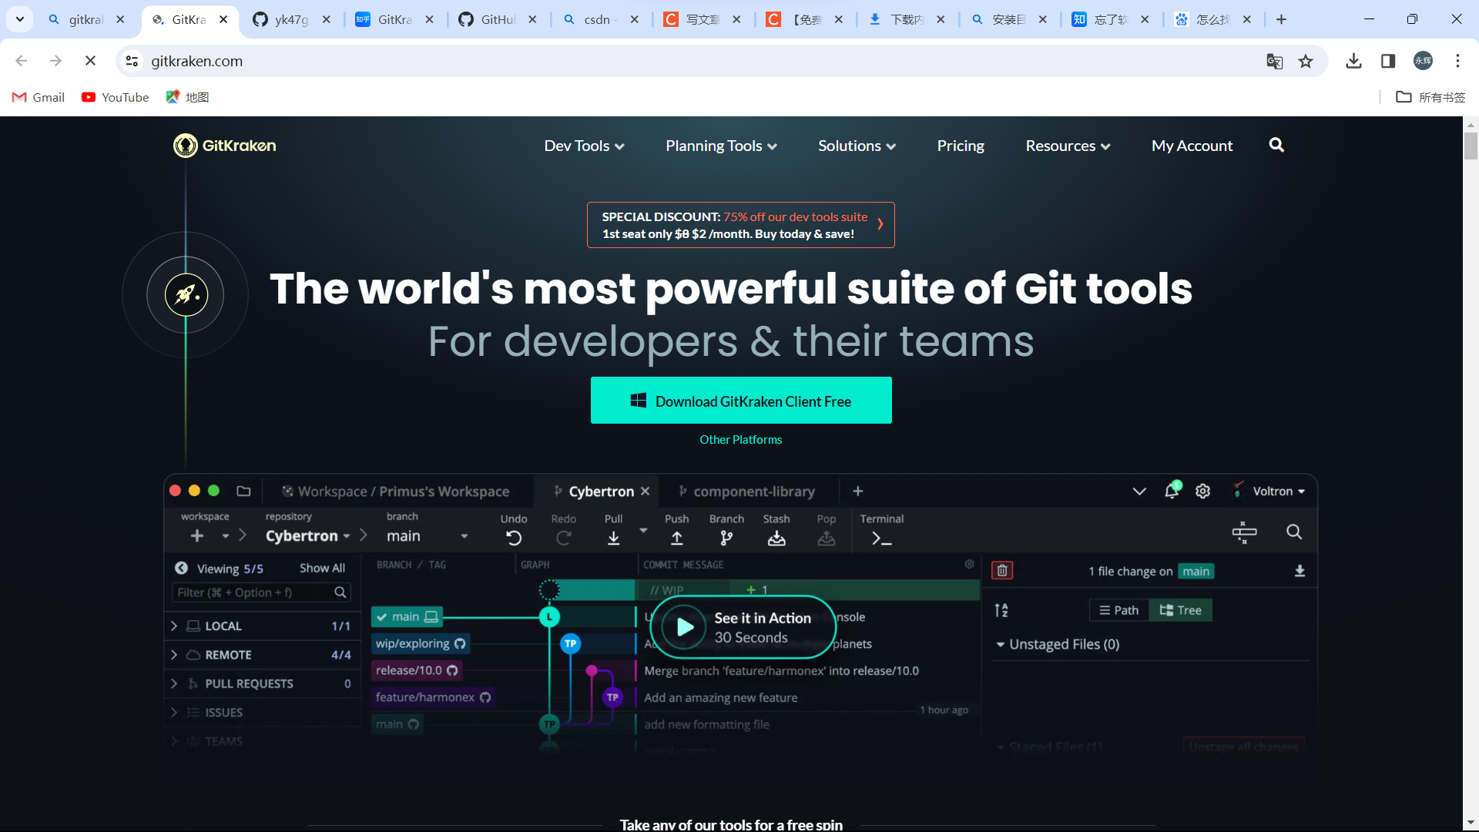Open the Branch tool icon
Viewport: 1479px width, 832px height.
point(726,537)
